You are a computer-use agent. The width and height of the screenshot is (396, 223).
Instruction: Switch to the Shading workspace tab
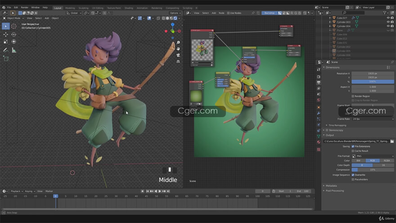point(129,8)
